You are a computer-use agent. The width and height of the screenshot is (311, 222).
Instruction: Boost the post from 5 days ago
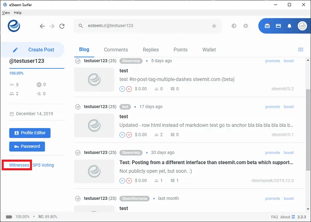pyautogui.click(x=289, y=61)
